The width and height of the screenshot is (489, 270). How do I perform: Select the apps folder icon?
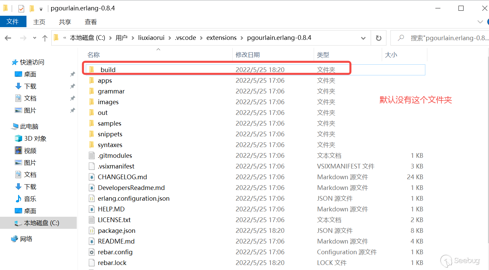[x=91, y=80]
